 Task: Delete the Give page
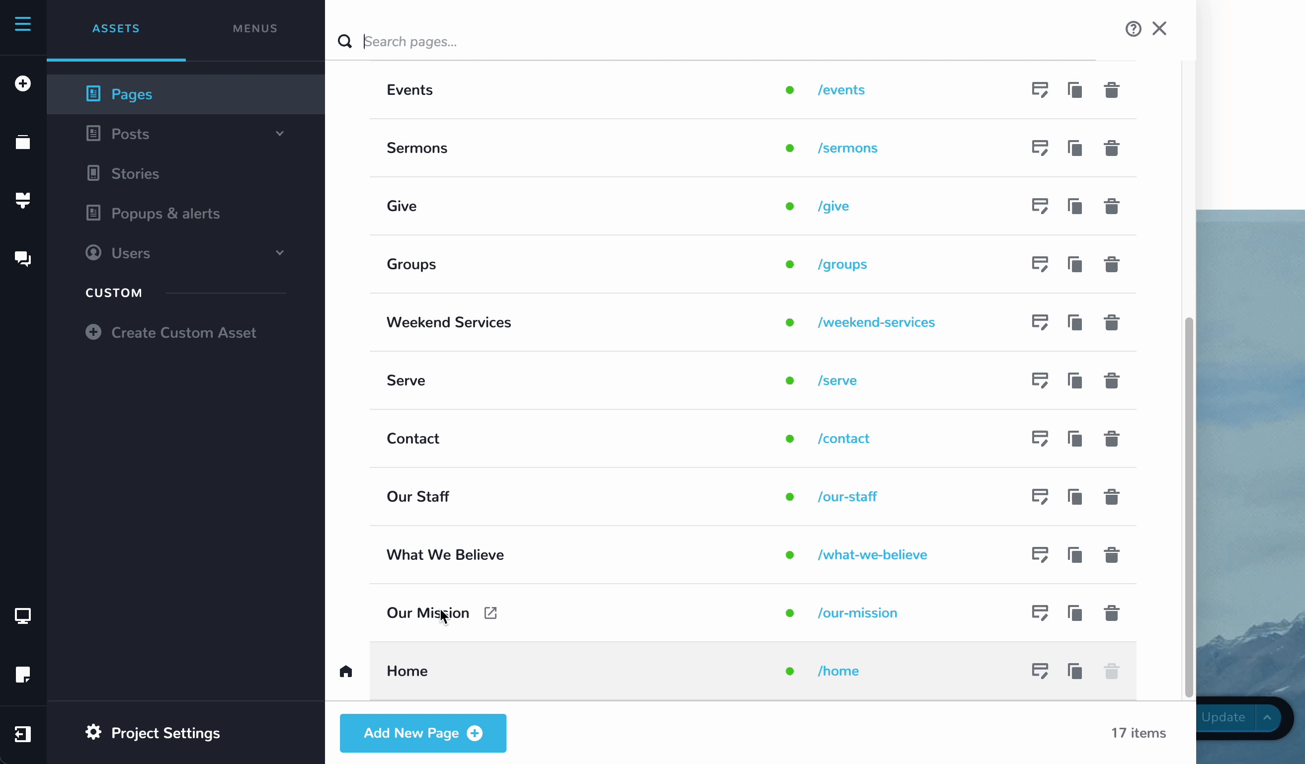click(x=1111, y=206)
